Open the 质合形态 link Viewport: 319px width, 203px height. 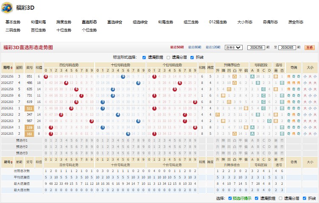(x=296, y=22)
